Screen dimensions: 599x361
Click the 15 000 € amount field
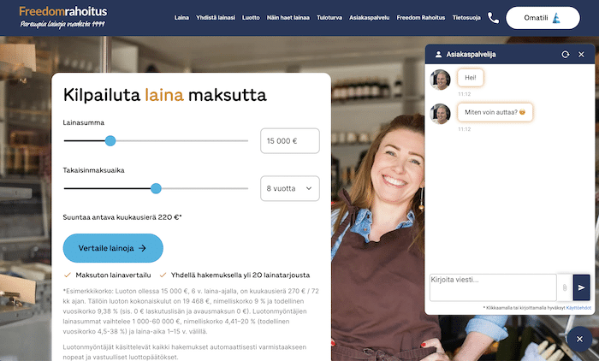pos(290,141)
